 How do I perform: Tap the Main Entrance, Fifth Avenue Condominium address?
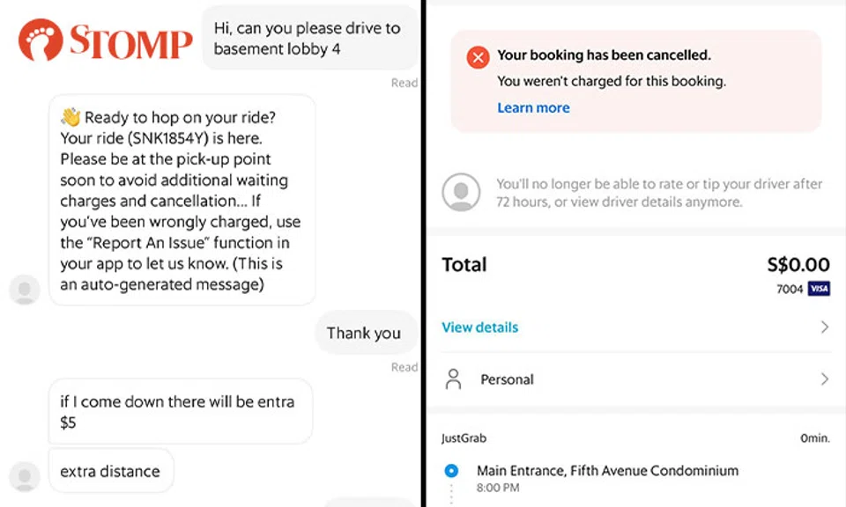pyautogui.click(x=607, y=470)
